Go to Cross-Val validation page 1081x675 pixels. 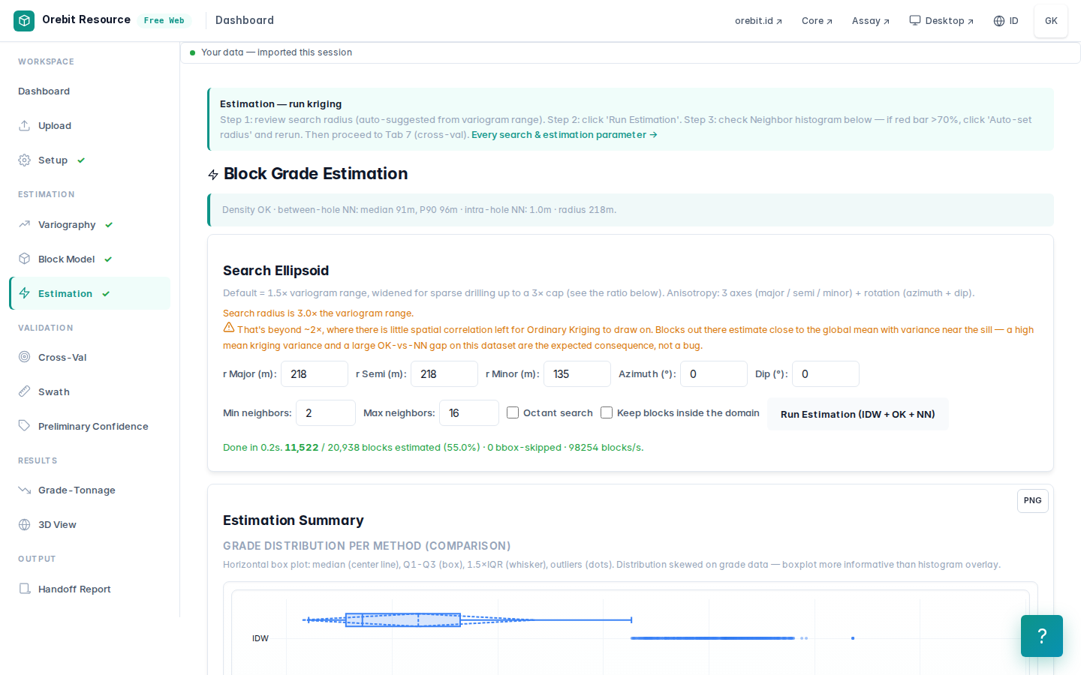point(89,357)
